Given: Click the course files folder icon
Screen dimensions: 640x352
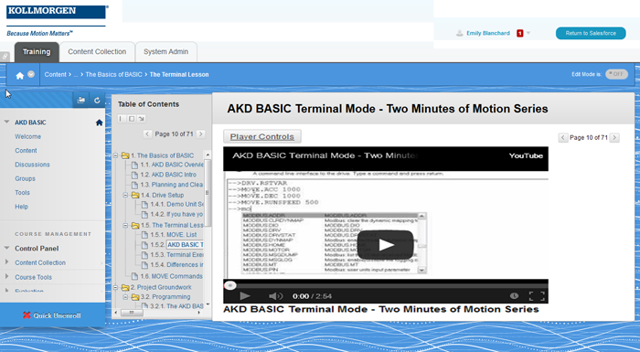Looking at the screenshot, I should tap(80, 100).
